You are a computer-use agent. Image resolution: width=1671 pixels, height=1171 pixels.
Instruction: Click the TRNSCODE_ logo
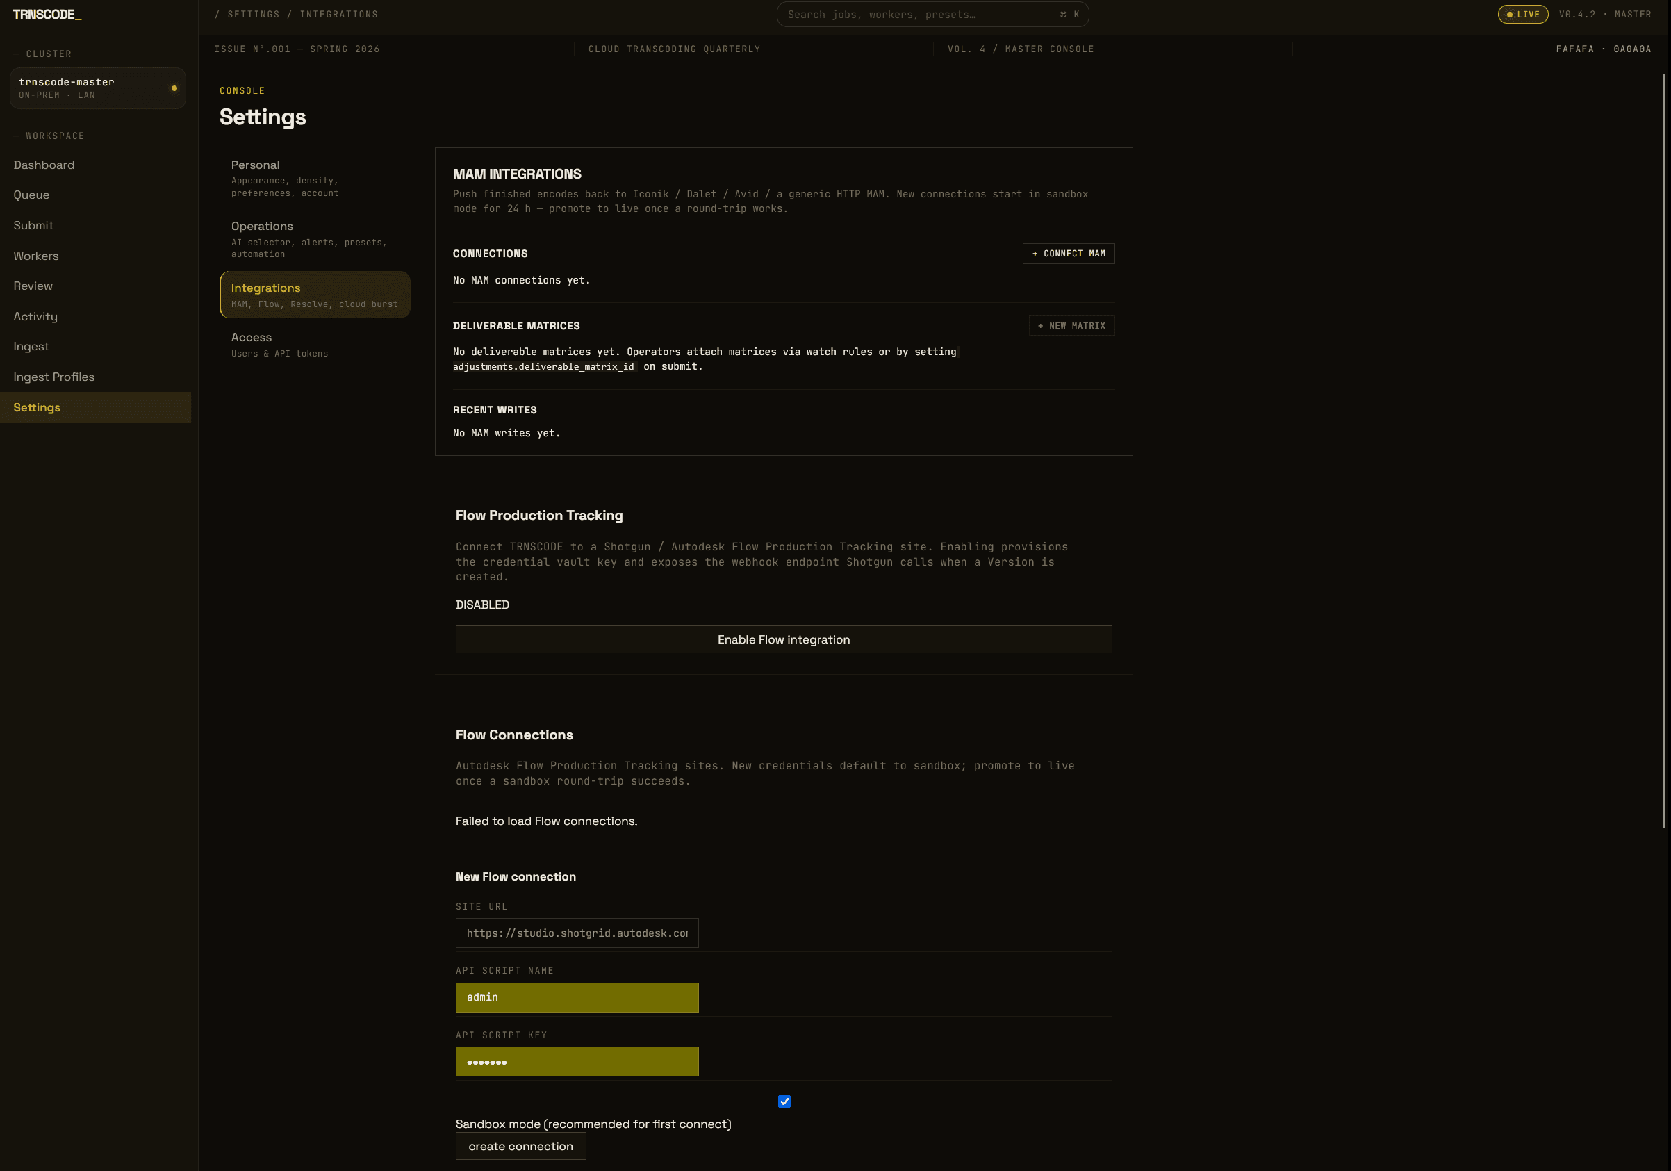click(47, 15)
